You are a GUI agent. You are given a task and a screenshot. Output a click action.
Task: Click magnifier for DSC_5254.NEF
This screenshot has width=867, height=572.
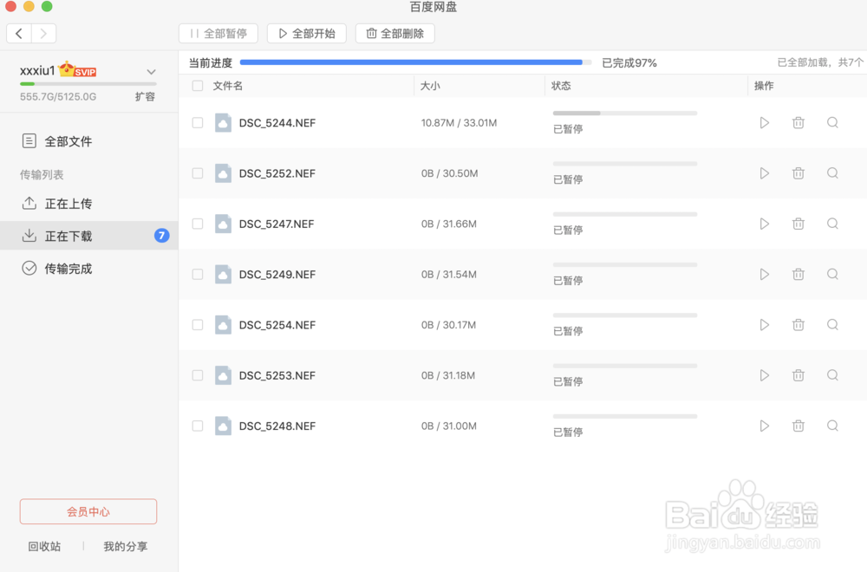tap(832, 325)
